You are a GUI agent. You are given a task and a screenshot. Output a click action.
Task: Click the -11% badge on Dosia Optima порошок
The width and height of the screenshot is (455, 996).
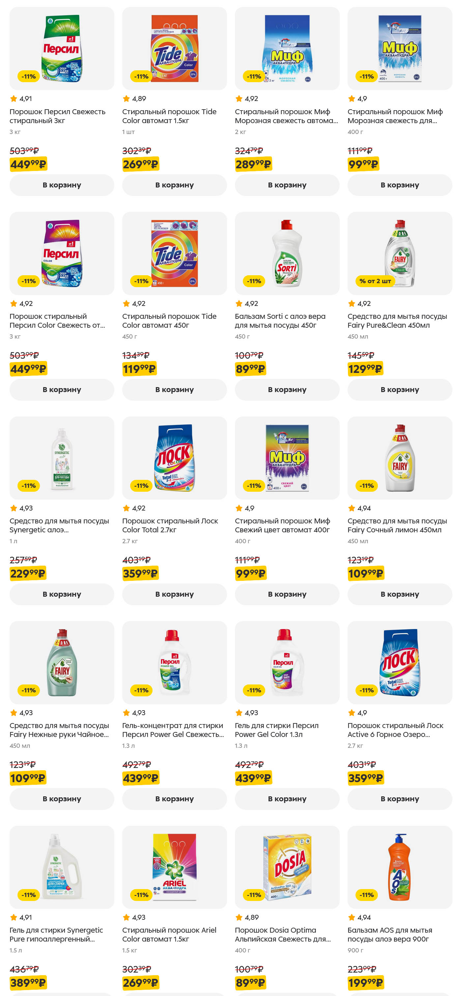point(254,895)
